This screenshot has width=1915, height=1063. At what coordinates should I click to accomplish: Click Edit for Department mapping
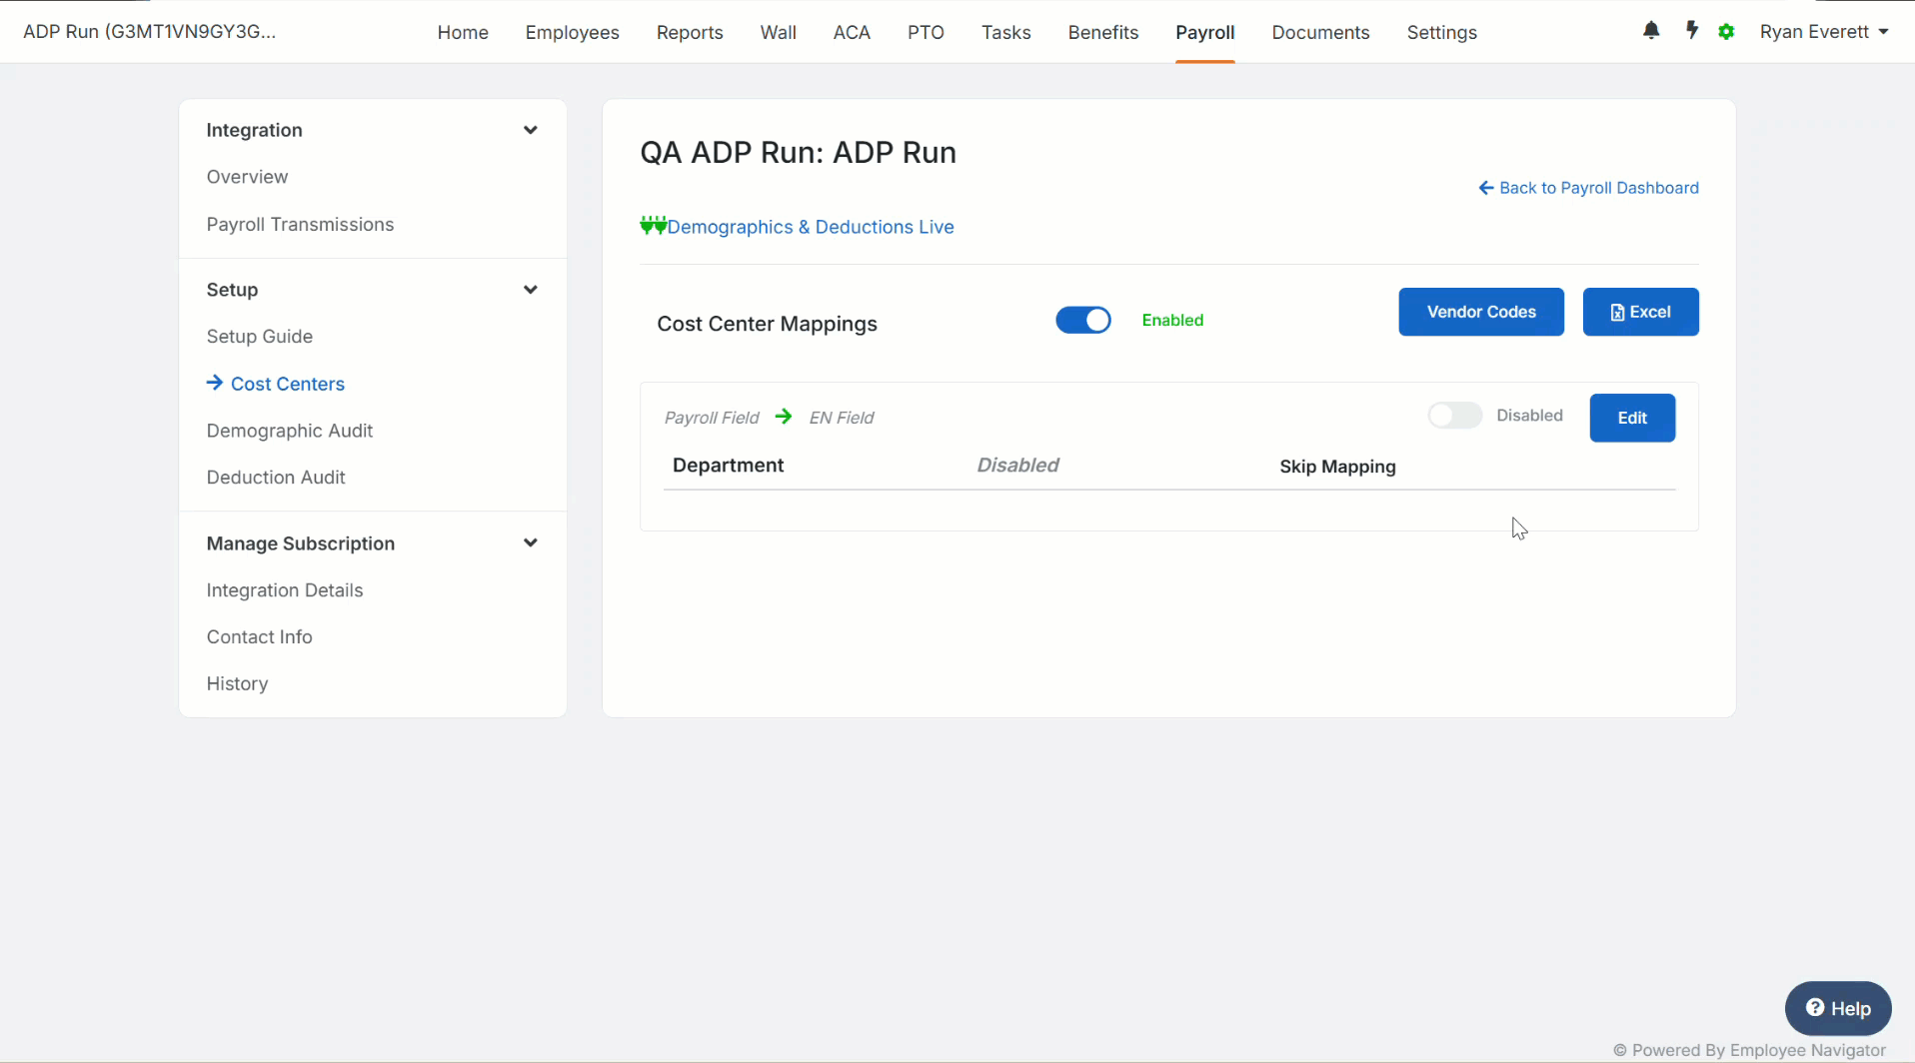coord(1632,418)
